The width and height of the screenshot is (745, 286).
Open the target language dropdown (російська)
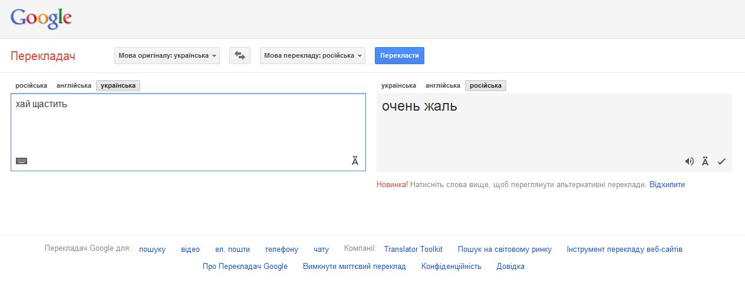[312, 55]
